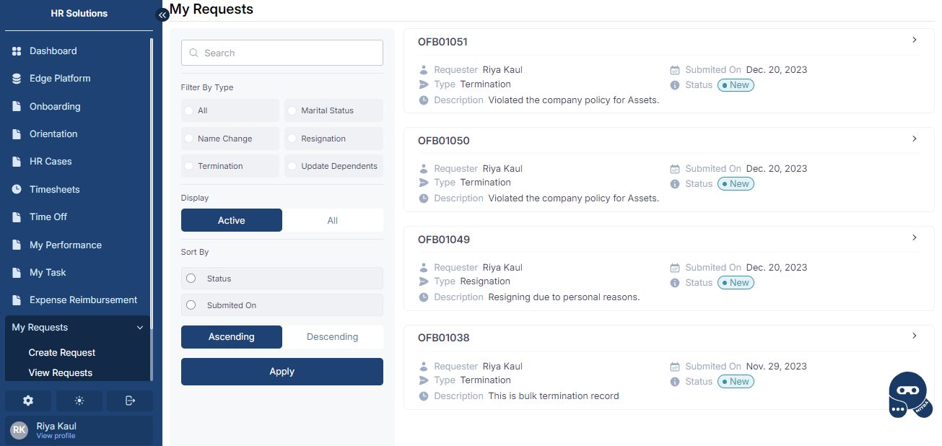Open Create Request submenu item

pyautogui.click(x=62, y=353)
